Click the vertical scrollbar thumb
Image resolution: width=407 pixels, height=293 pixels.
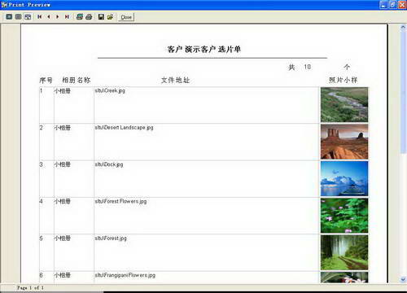point(403,93)
